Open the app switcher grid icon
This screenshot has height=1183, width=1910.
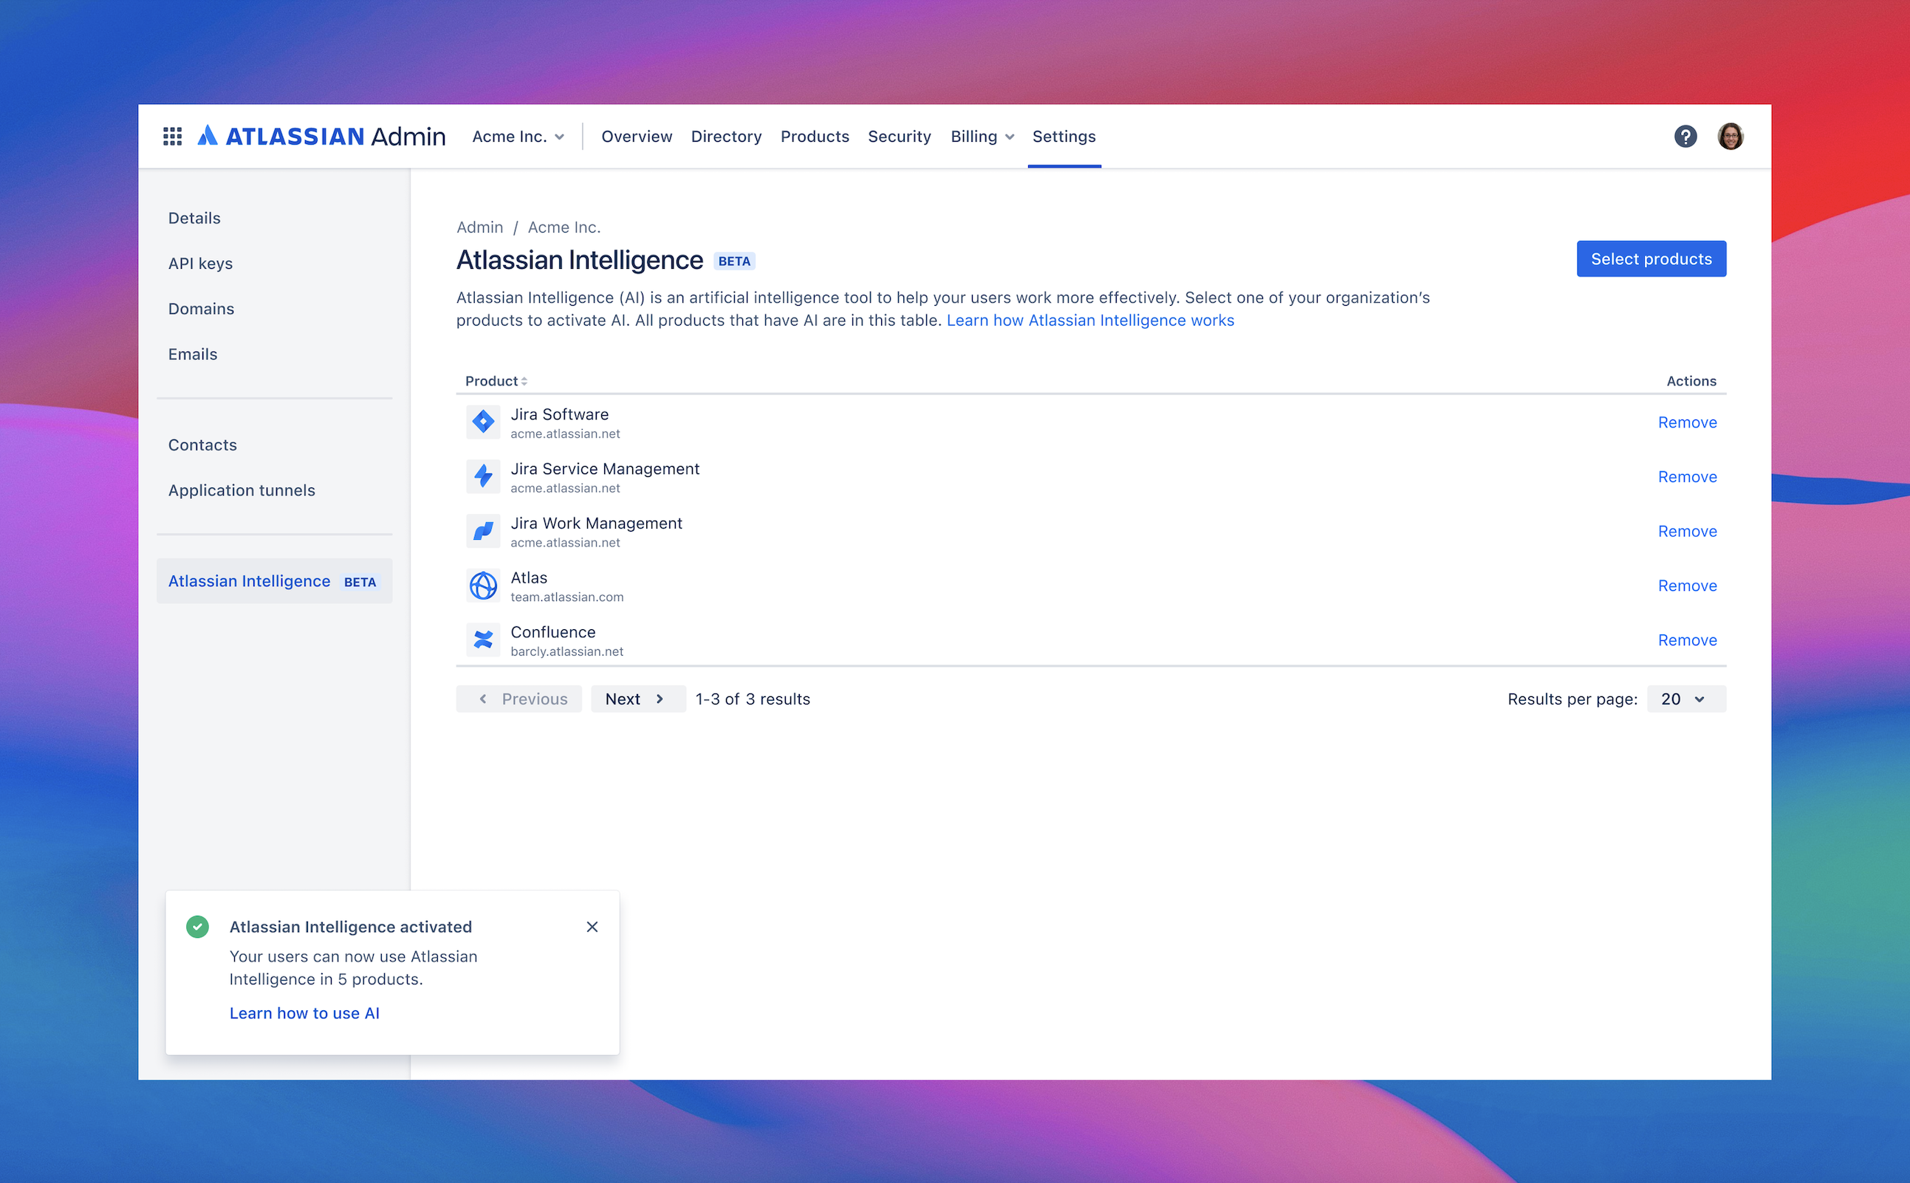coord(172,136)
